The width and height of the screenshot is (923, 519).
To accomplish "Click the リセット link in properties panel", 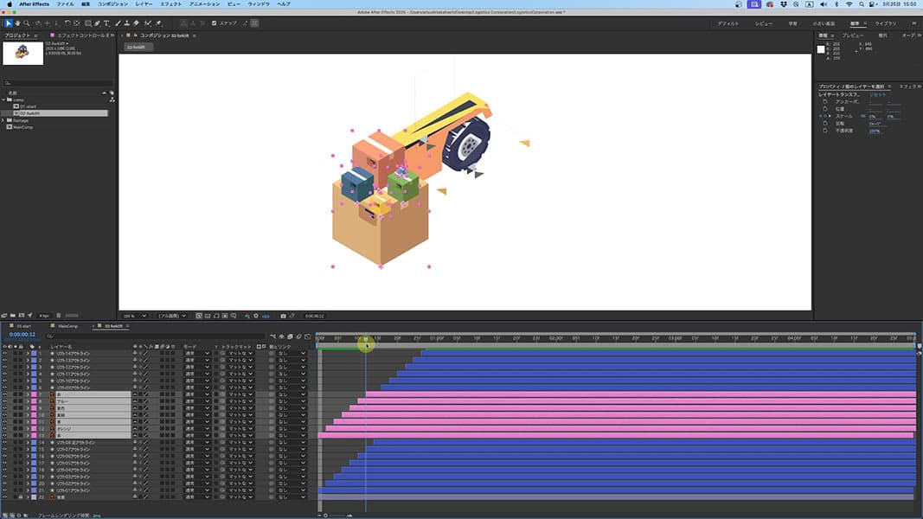I will pos(878,94).
